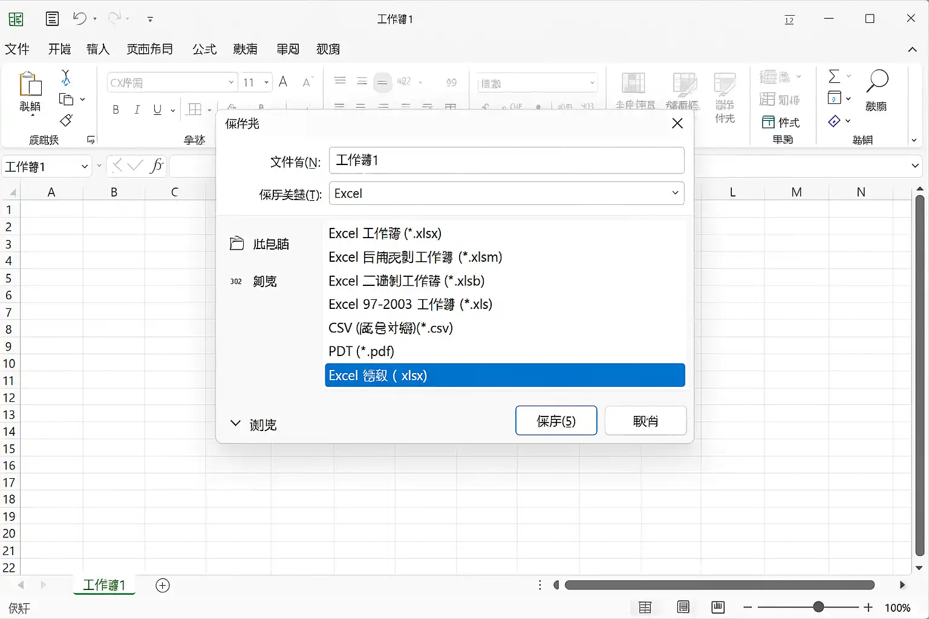The height and width of the screenshot is (619, 929).
Task: Click the file name input field
Action: click(x=507, y=161)
